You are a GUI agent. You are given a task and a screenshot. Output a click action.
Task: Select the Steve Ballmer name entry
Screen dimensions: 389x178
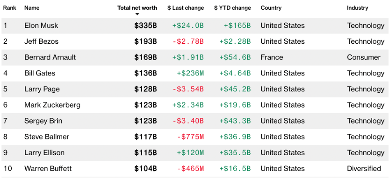point(47,137)
